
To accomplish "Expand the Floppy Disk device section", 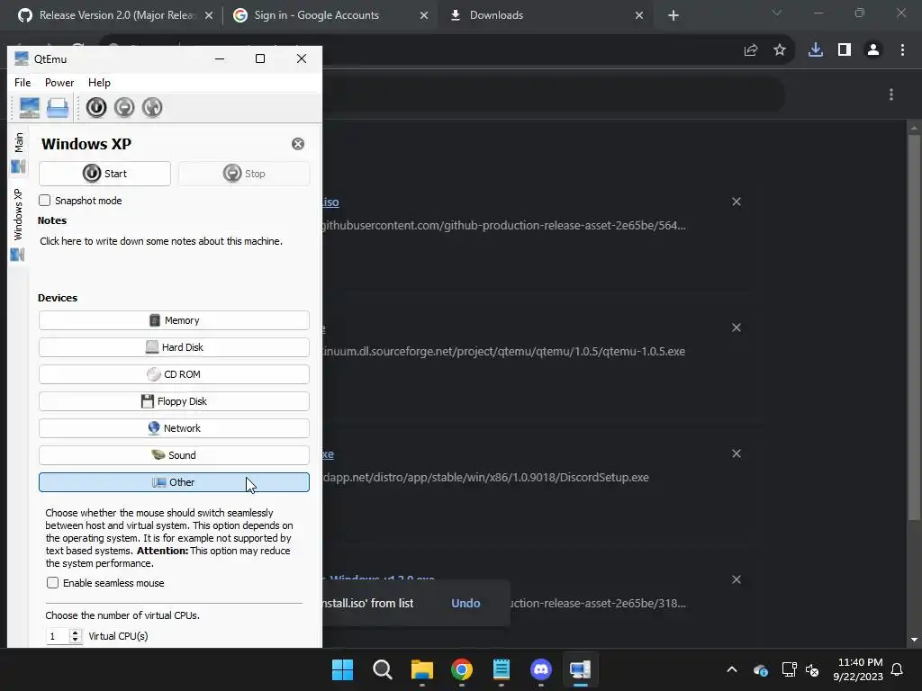I will click(174, 401).
